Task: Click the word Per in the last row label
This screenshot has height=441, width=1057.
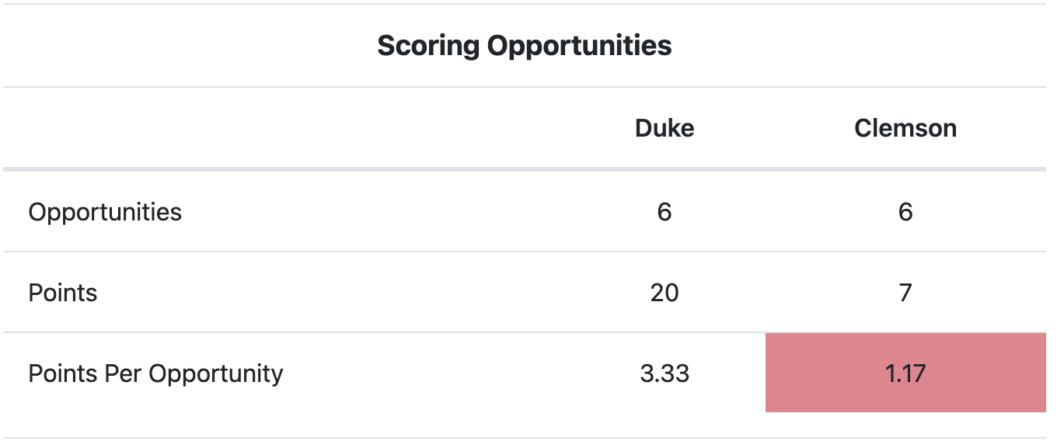Action: coord(124,374)
